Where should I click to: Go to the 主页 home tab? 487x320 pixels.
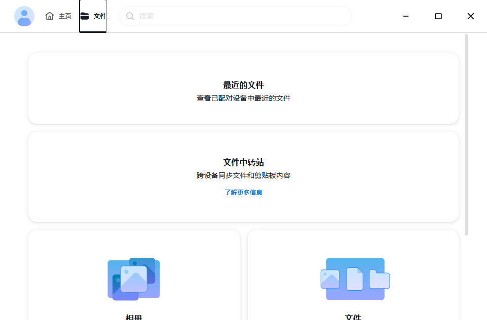pyautogui.click(x=58, y=16)
